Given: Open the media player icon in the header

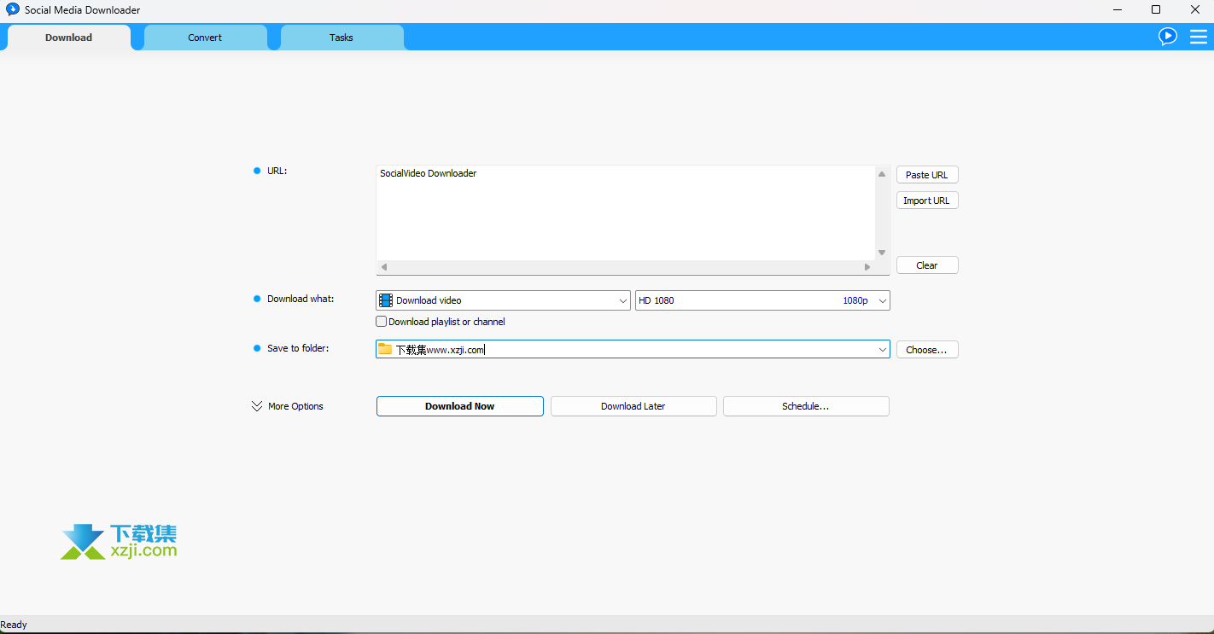Looking at the screenshot, I should point(1167,36).
